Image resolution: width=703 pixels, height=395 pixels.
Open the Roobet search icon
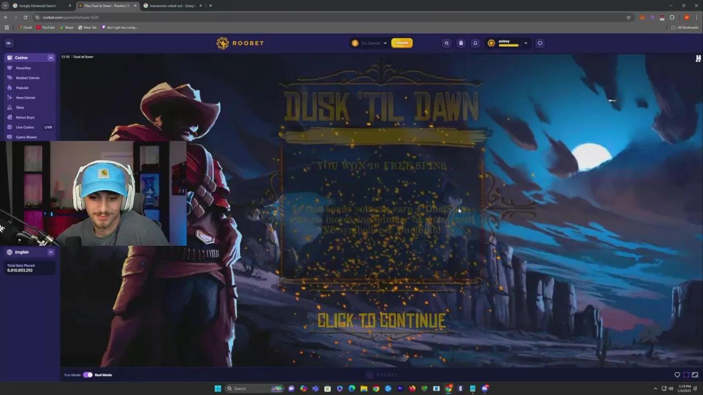point(447,43)
